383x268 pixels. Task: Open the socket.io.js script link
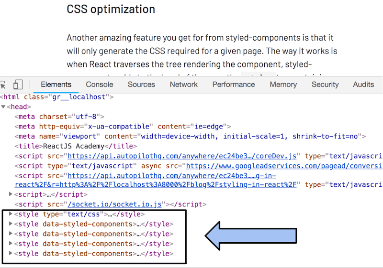(115, 204)
